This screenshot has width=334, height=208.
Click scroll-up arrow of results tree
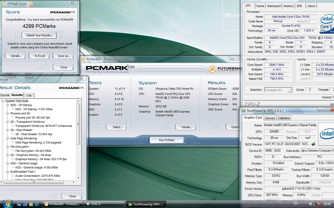pos(78,101)
